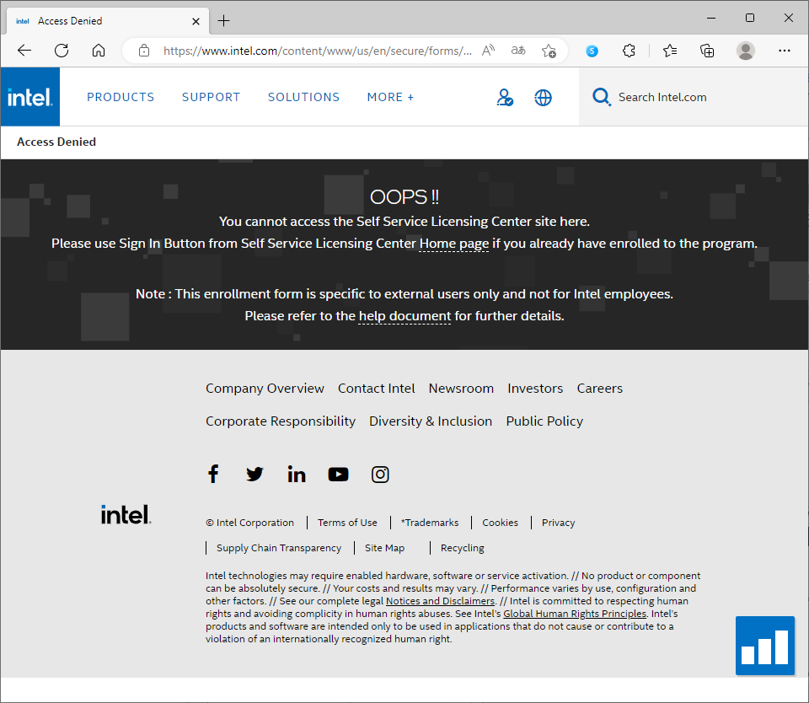
Task: Open the Privacy link
Action: 558,523
